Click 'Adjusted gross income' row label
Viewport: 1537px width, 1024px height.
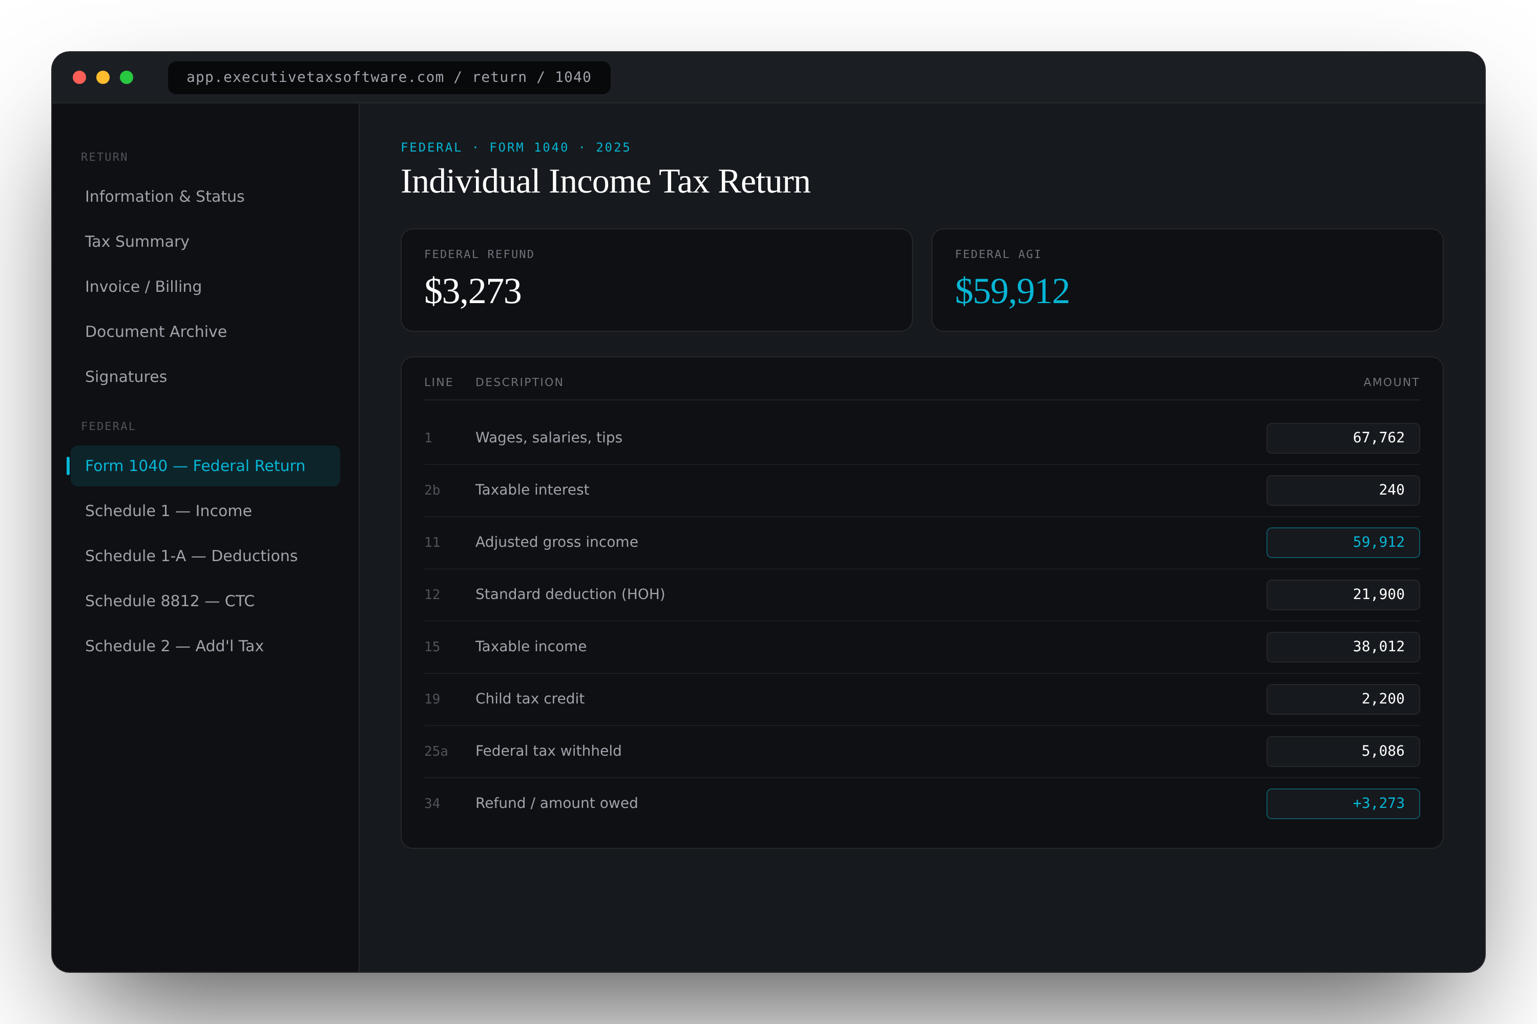[557, 542]
